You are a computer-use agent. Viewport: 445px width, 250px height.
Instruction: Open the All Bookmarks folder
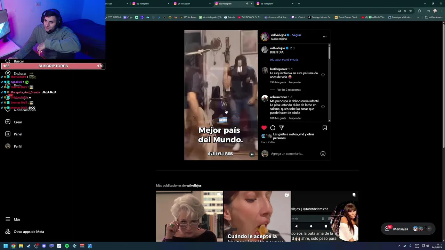click(434, 17)
